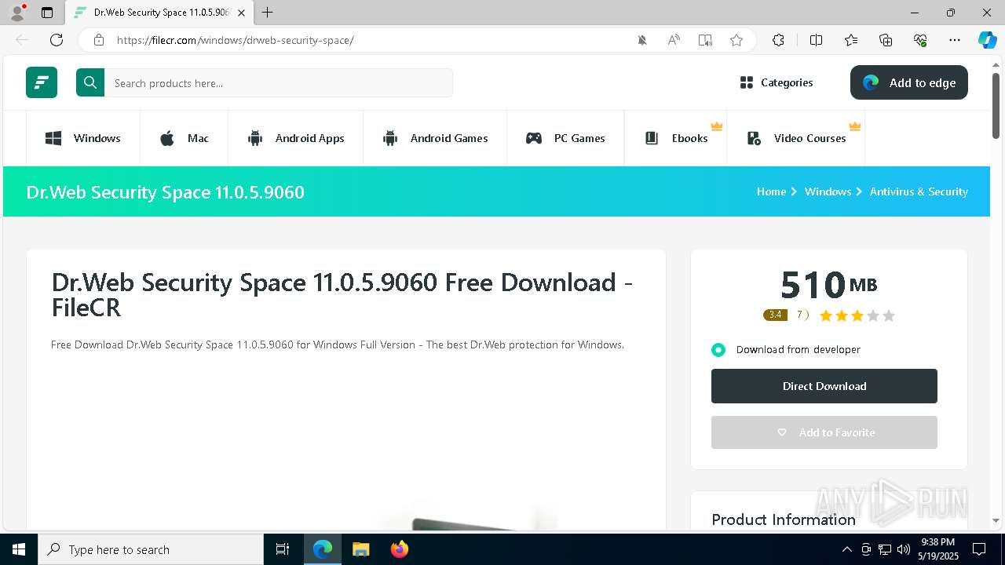The image size is (1005, 565).
Task: Open Settings and more ellipsis menu
Action: tap(955, 40)
